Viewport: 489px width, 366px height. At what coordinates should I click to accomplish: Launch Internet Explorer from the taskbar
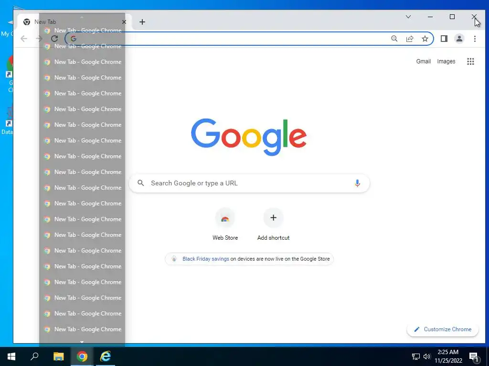[x=106, y=356]
